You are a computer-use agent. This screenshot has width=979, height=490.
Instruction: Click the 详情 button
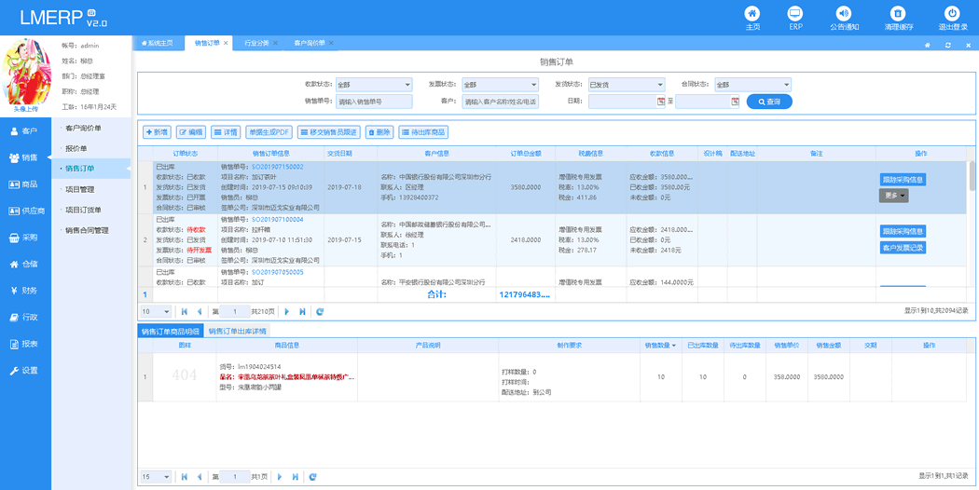coord(226,131)
